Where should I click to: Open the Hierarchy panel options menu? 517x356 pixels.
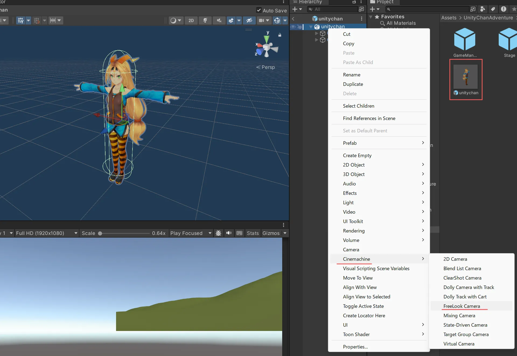pos(361,2)
